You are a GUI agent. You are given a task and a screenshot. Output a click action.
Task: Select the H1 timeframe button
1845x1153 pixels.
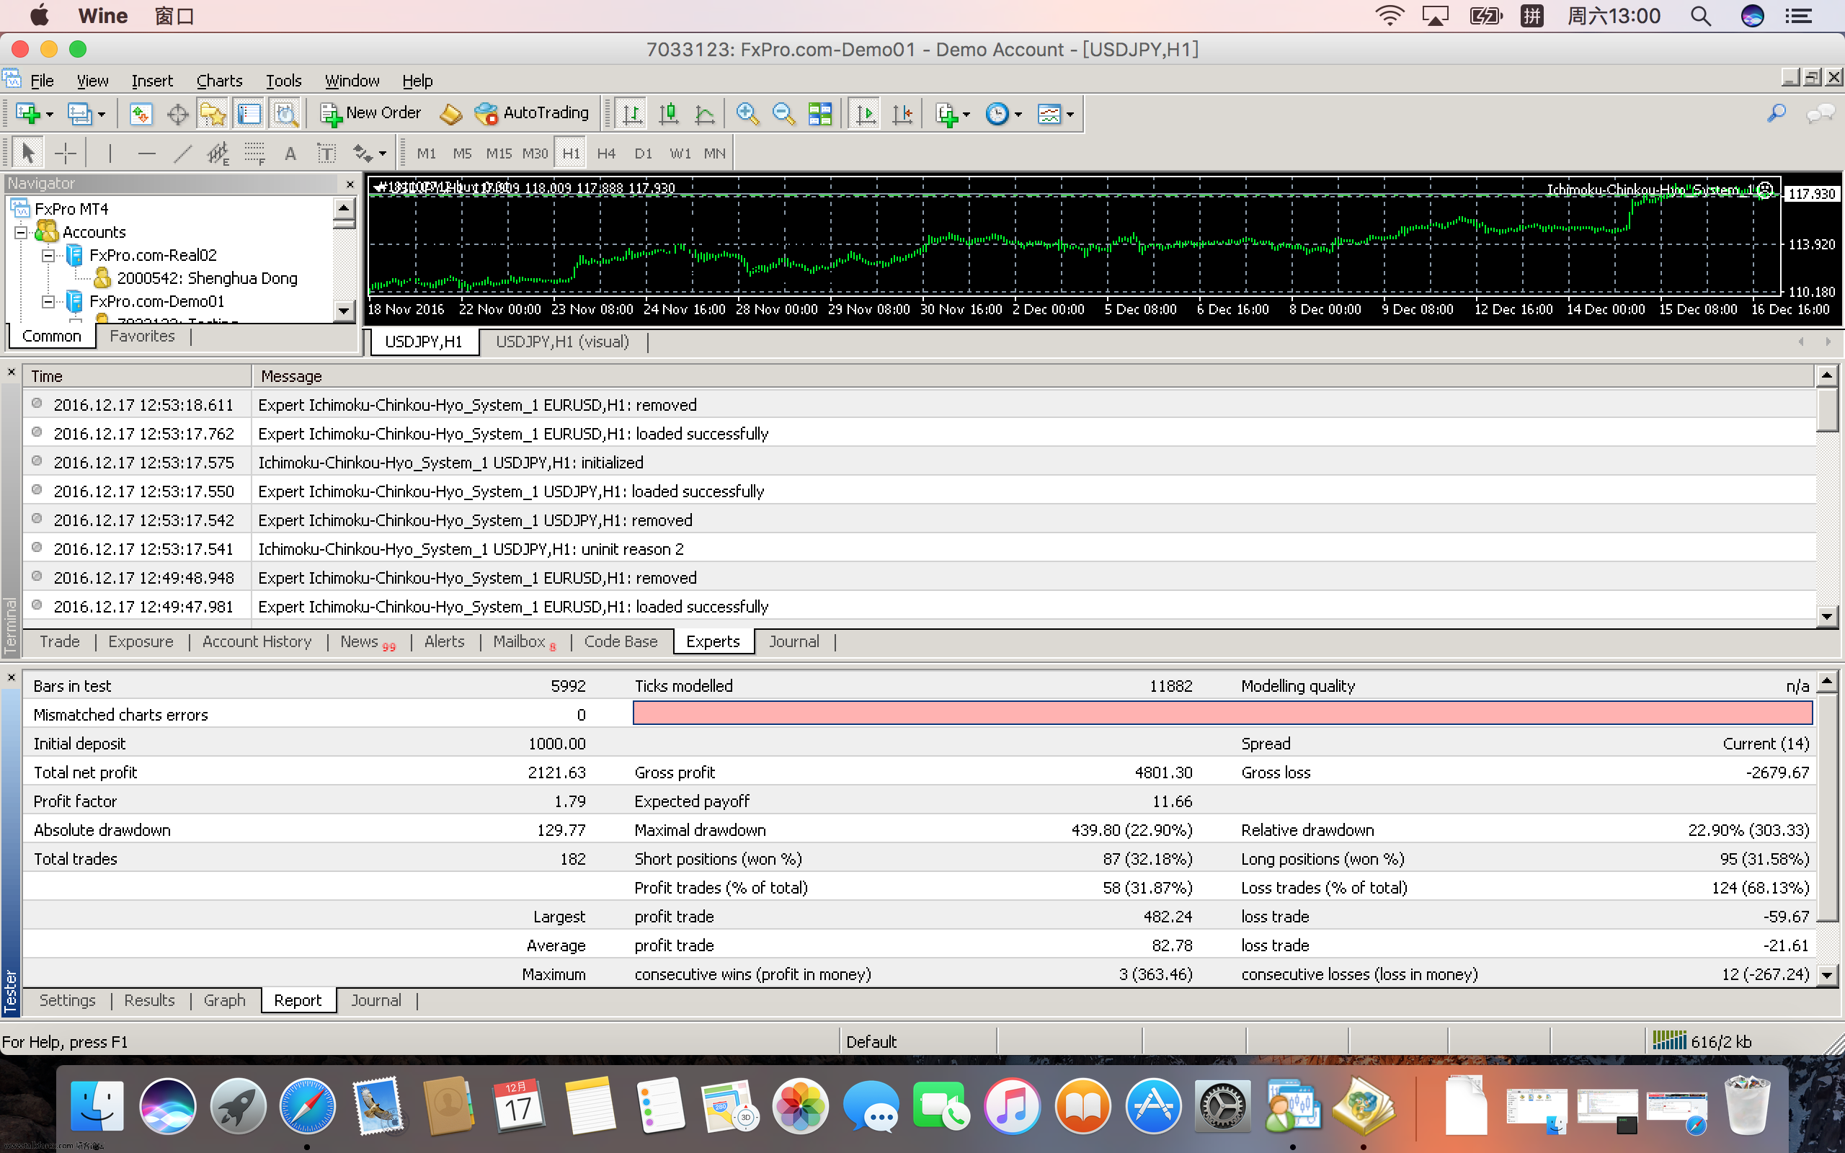pos(571,154)
